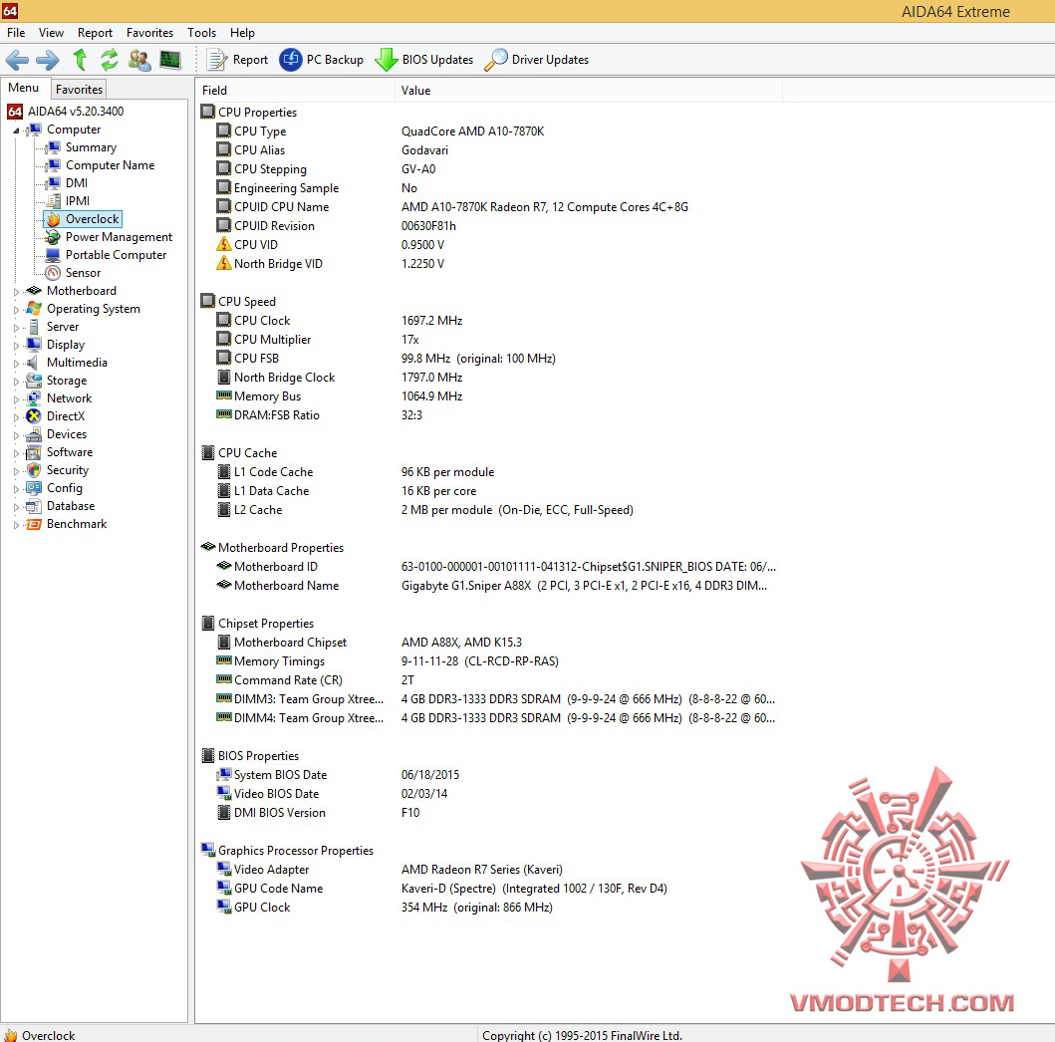Select the Memory Timings row
Screen dimensions: 1055x1042
click(x=491, y=661)
